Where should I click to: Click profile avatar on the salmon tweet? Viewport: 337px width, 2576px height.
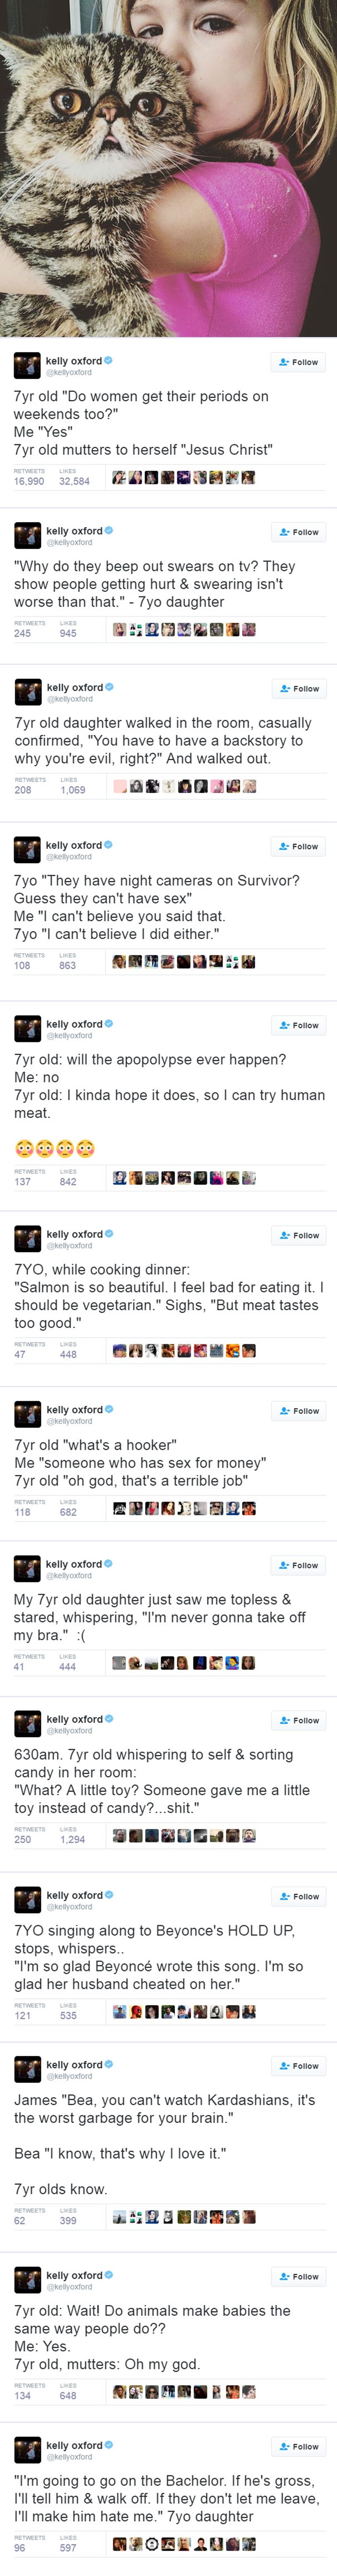[x=27, y=1239]
